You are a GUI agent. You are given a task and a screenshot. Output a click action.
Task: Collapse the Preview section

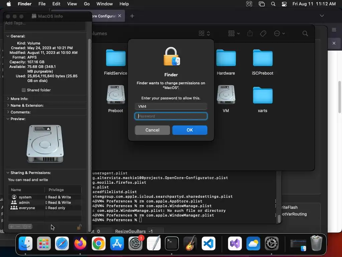[x=8, y=119]
